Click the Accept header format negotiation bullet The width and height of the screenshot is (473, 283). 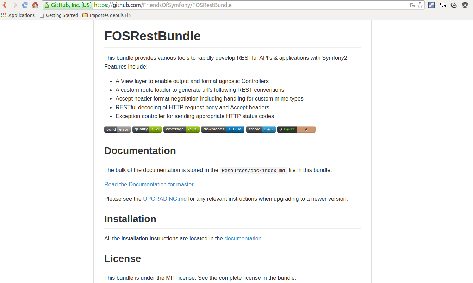pos(210,98)
